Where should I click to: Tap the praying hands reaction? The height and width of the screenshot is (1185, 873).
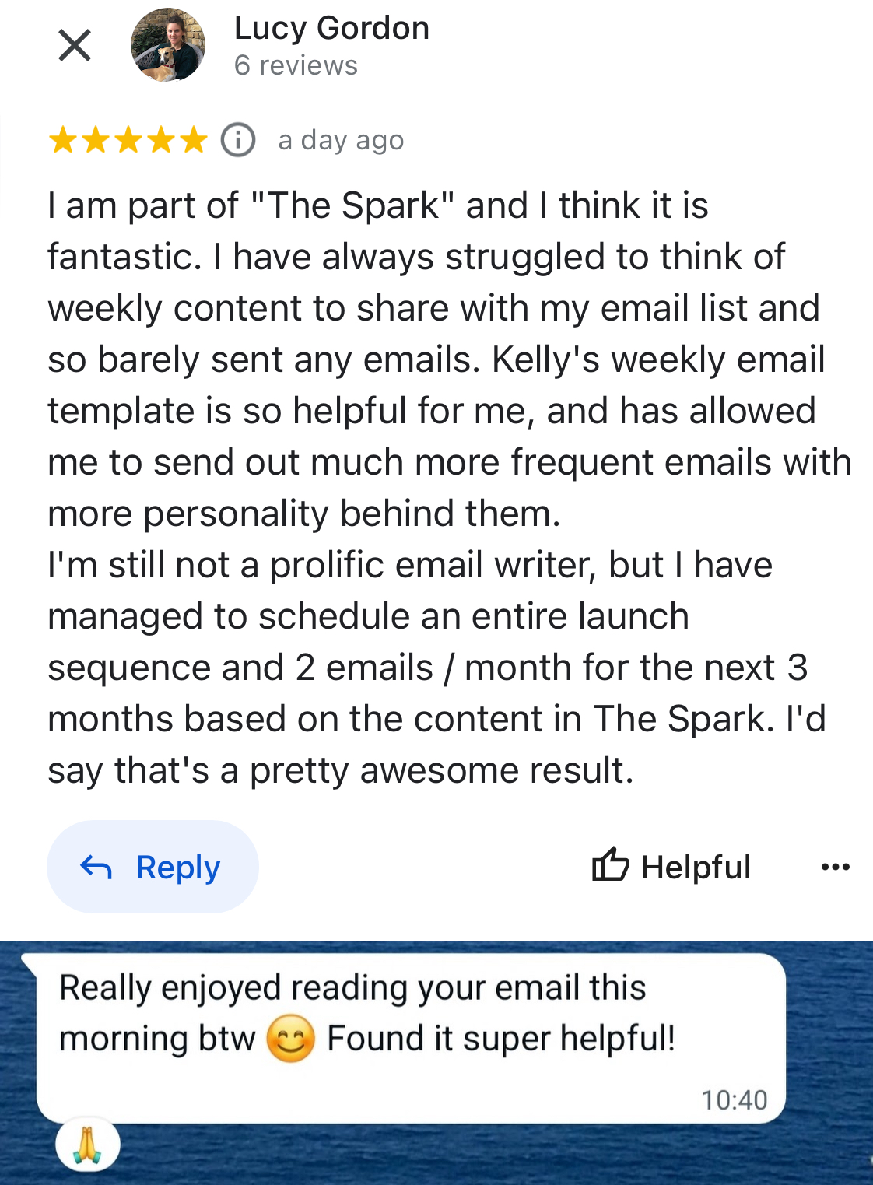click(x=87, y=1145)
